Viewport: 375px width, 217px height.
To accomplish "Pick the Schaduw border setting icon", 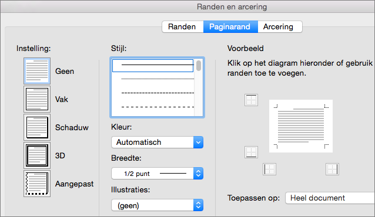I will pos(37,127).
